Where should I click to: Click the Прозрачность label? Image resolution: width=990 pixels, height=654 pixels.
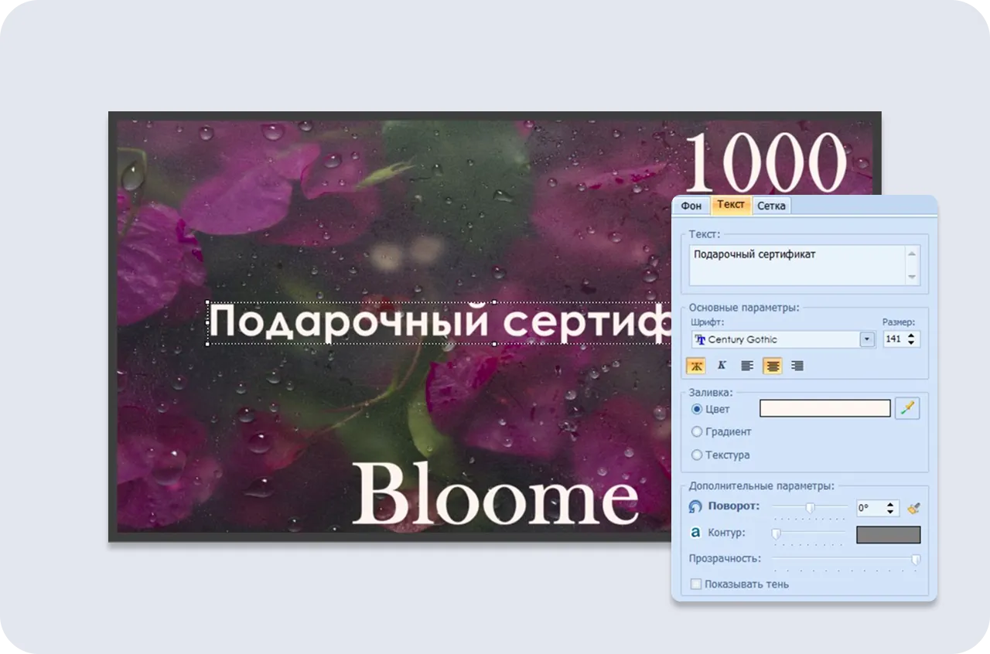coord(725,558)
